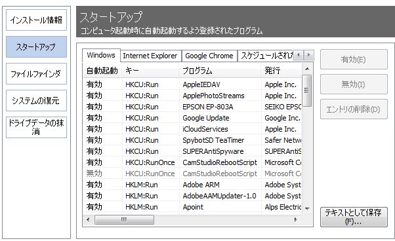Select the ApplePhotoStreams row

click(192, 96)
